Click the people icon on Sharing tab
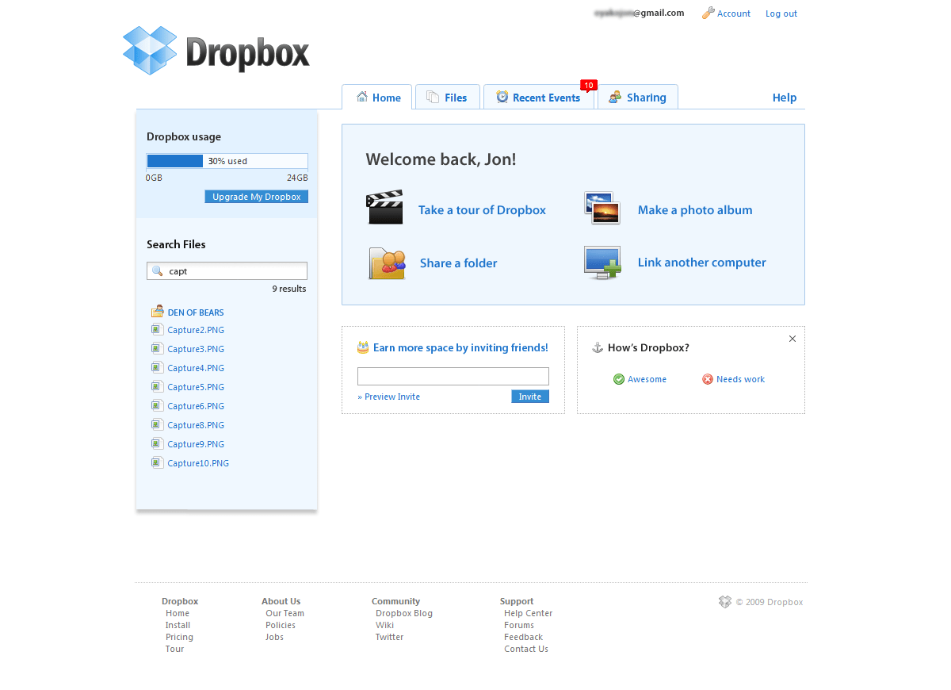This screenshot has height=690, width=951. 615,97
